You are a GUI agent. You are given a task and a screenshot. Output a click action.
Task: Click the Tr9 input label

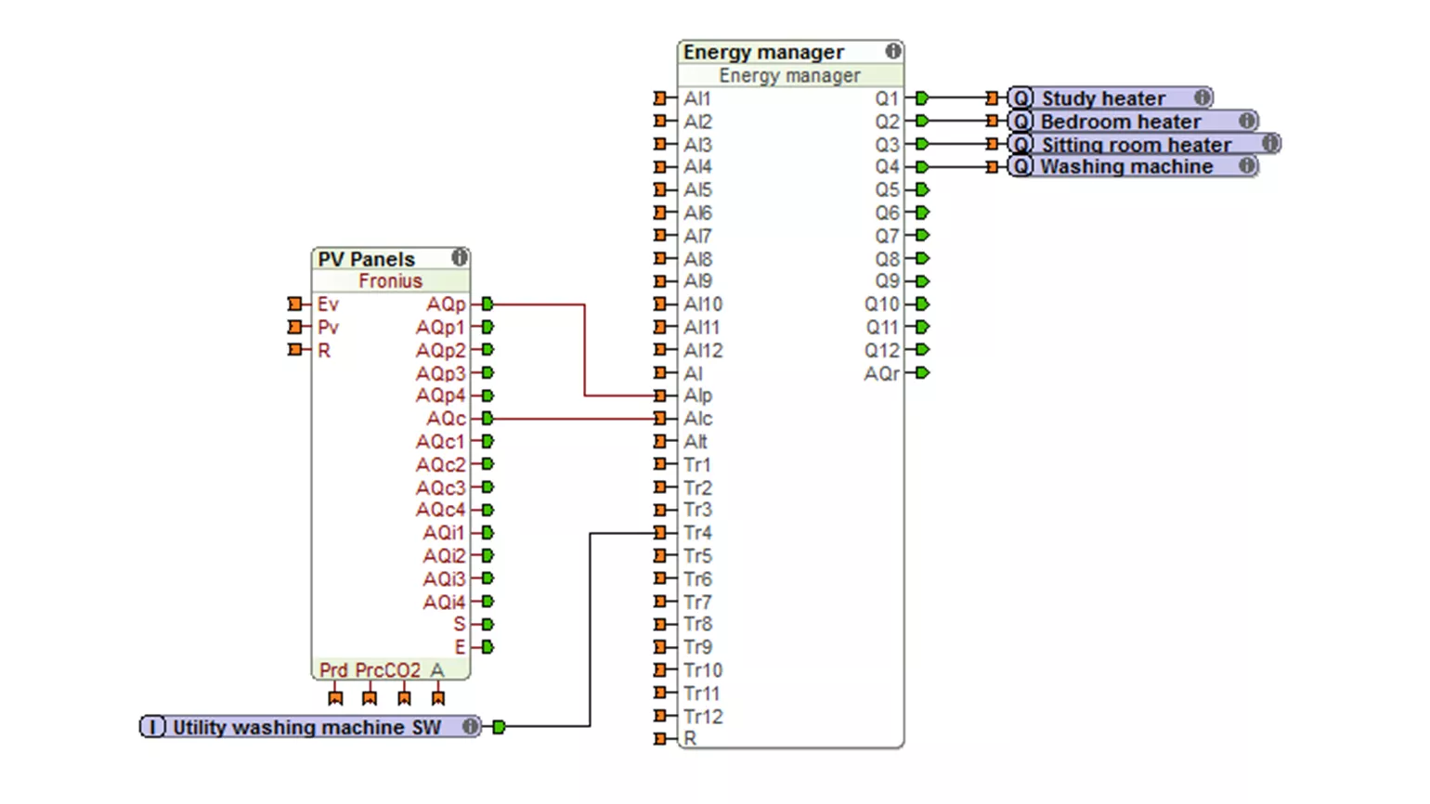(697, 647)
